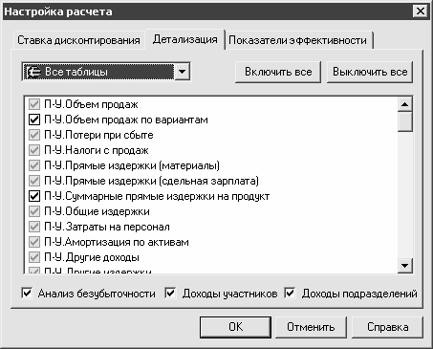Open help with the Справка button
This screenshot has height=349, width=433.
click(387, 327)
